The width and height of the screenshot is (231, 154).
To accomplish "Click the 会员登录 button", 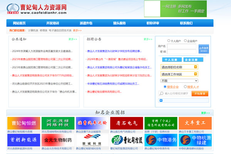I will (x=204, y=49).
